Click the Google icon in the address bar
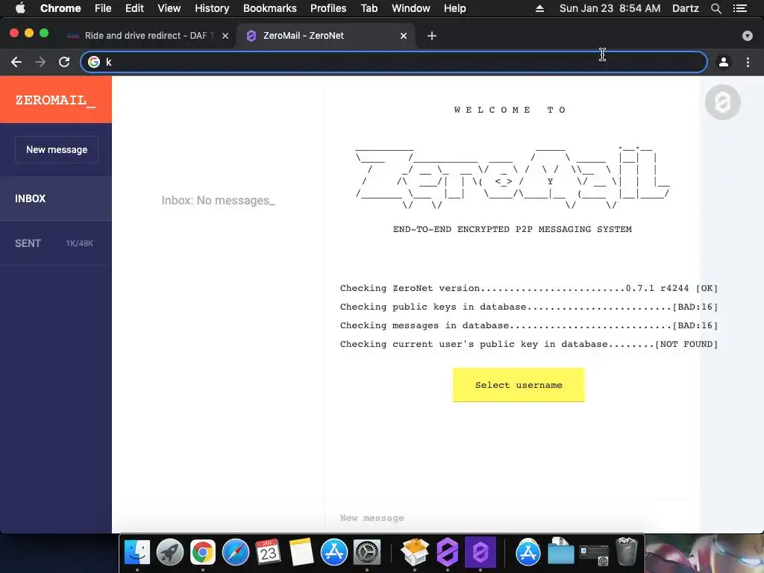 [x=94, y=62]
